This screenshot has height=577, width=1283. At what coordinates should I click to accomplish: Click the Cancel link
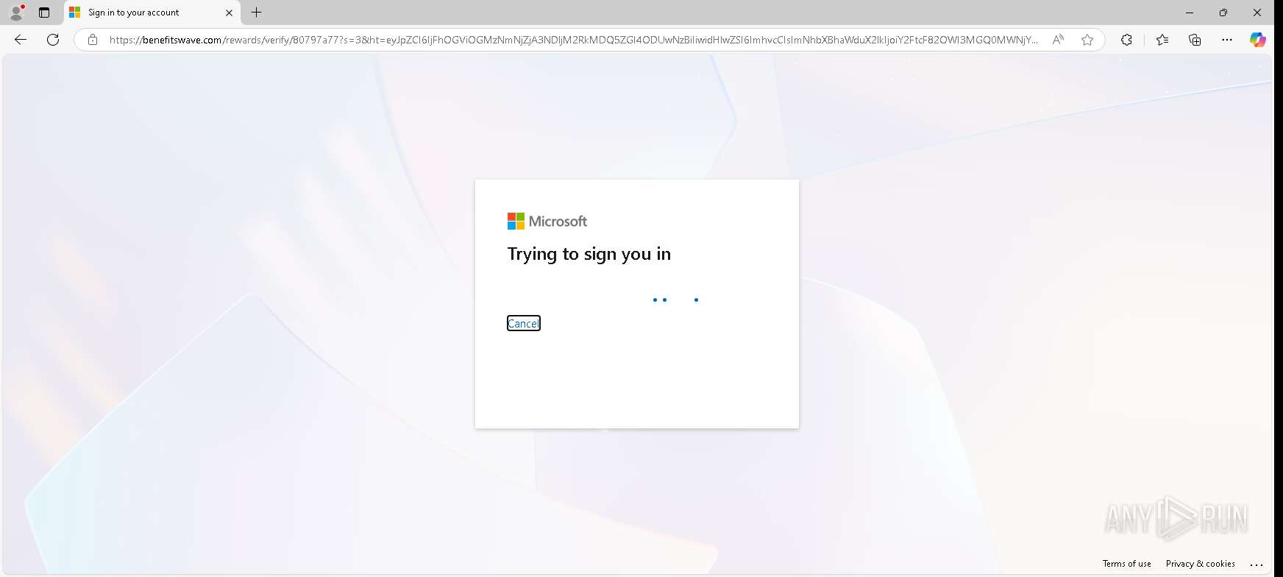pos(523,323)
